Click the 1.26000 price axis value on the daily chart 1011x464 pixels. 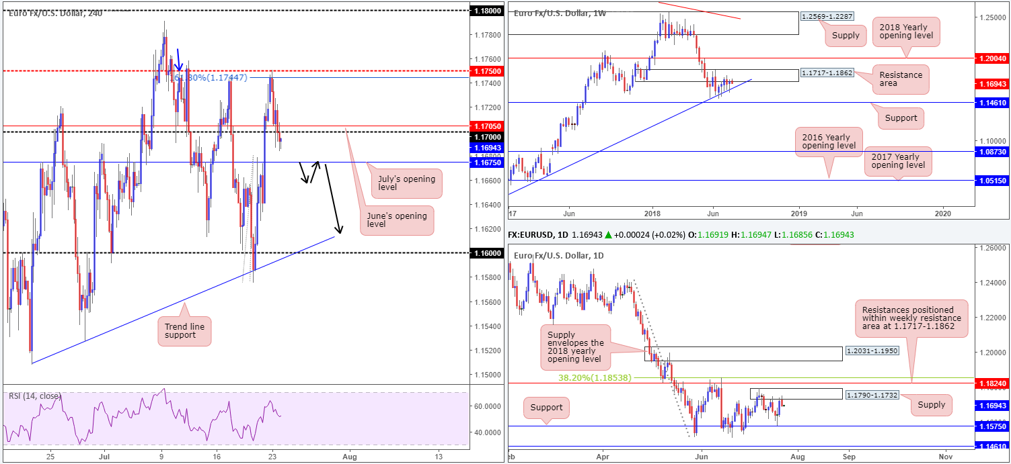994,248
